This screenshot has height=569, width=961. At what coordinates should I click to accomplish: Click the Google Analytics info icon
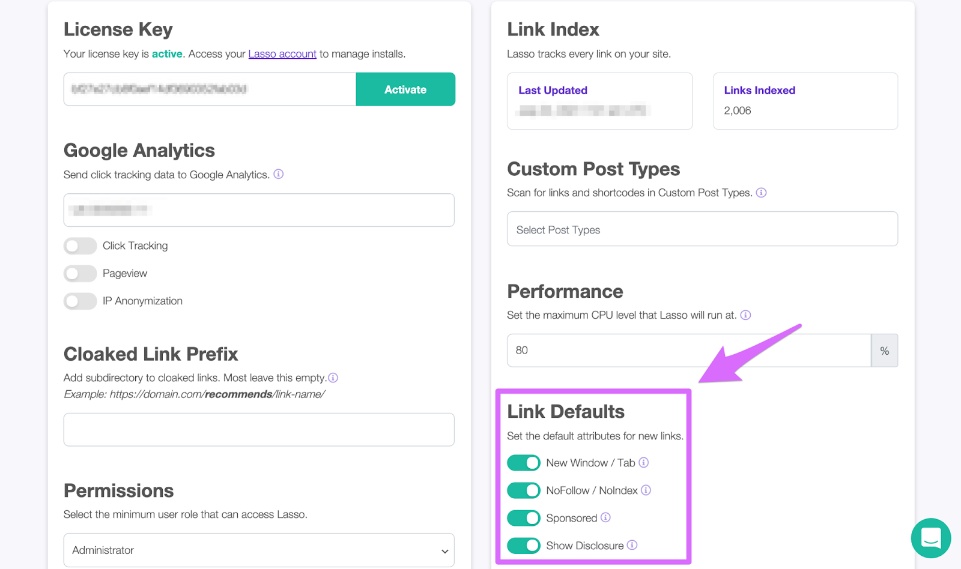tap(279, 174)
